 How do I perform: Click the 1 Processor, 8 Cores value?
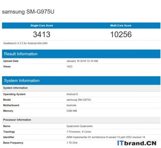79,132
